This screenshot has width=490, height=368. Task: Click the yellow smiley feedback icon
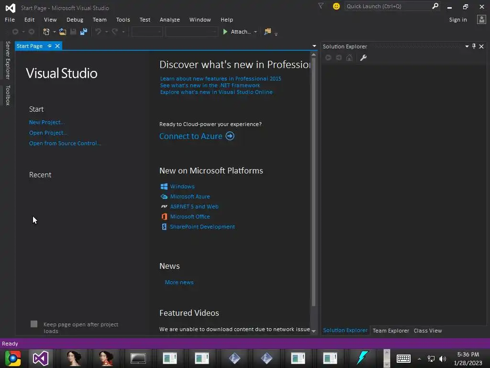coord(336,6)
